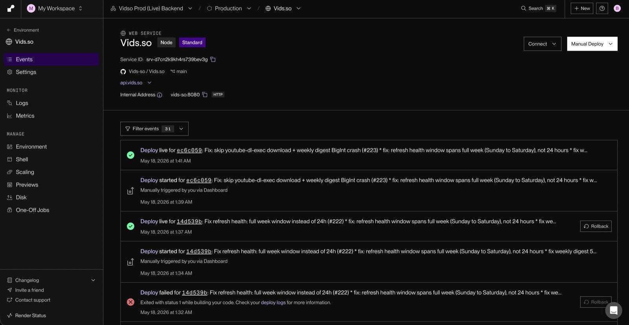Expand the Filter events dropdown

click(x=154, y=129)
